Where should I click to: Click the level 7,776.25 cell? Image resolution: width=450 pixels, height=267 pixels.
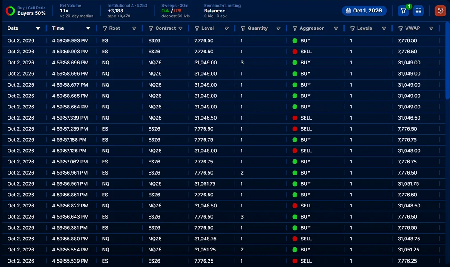point(204,261)
